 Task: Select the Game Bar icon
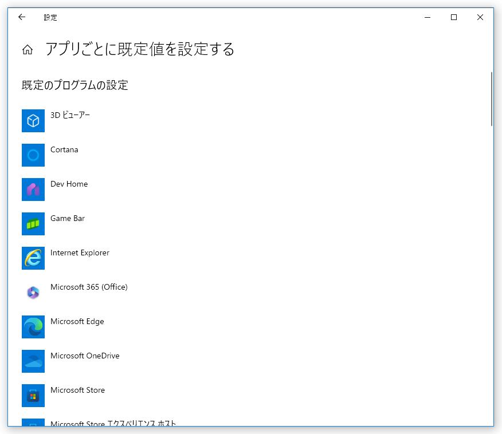pos(33,224)
